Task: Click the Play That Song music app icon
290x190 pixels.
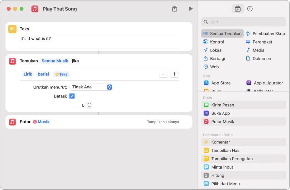Action: tap(35, 9)
